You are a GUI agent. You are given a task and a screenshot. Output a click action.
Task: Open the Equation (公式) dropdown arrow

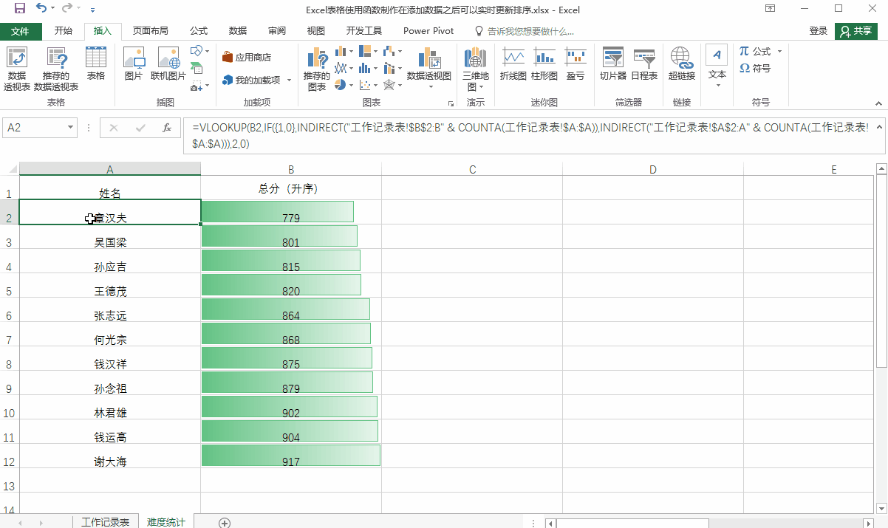point(779,52)
